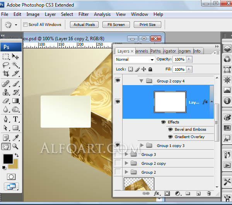Swap foreground and background colors

[x=16, y=155]
